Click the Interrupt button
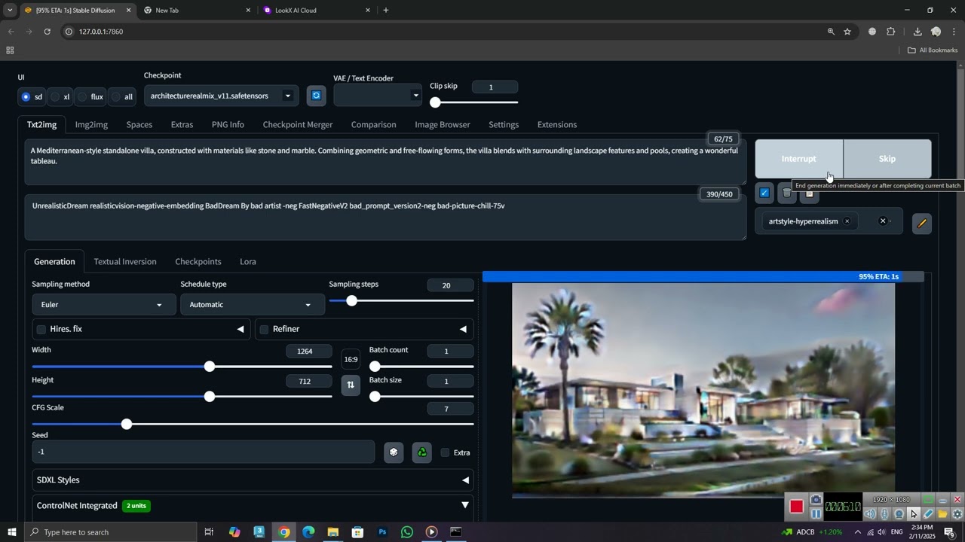This screenshot has height=542, width=965. [x=799, y=159]
